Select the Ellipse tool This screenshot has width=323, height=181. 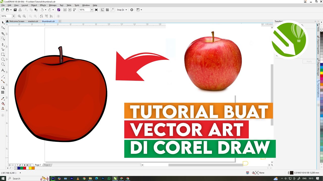(x=3, y=59)
